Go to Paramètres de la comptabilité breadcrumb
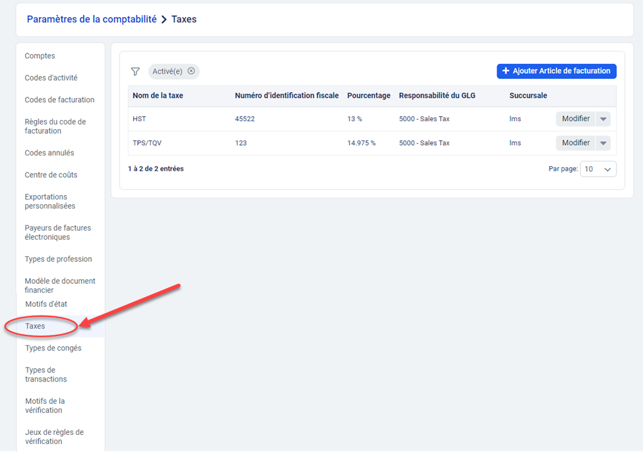The image size is (643, 452). [92, 19]
